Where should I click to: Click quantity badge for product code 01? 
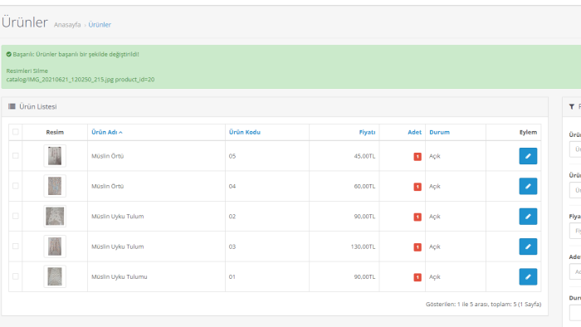click(417, 277)
